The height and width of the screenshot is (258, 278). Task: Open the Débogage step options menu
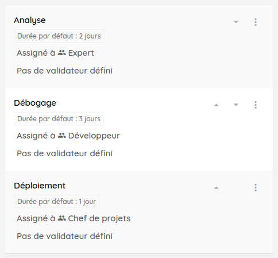(x=256, y=105)
